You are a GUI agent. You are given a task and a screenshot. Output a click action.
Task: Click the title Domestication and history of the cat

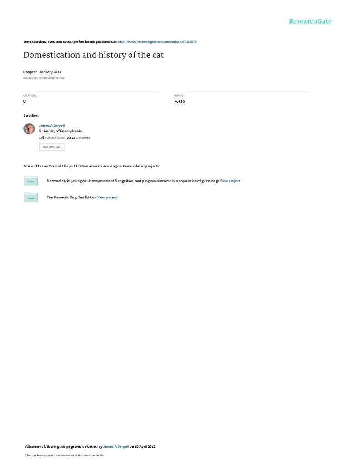(x=94, y=55)
